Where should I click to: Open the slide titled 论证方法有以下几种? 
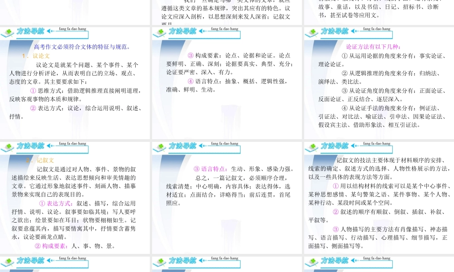pos(379,83)
